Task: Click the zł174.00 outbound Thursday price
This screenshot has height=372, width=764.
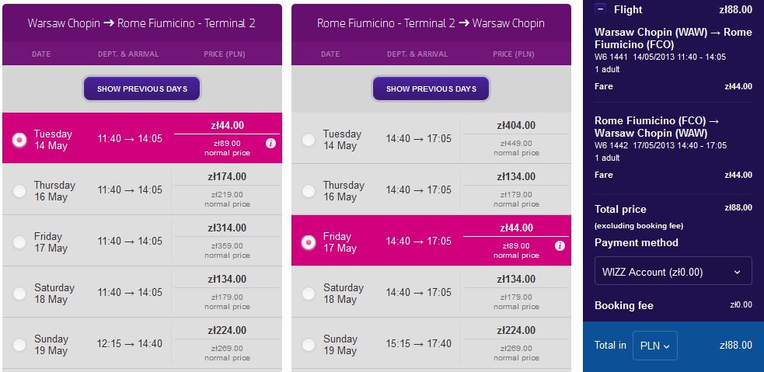Action: [x=227, y=177]
